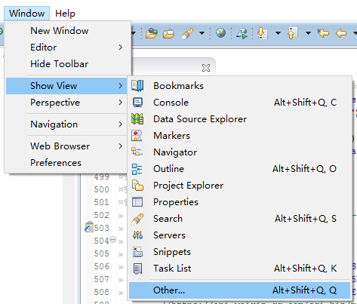This screenshot has height=304, width=357.
Task: Open the Next Annotation dropdown arrow
Action: click(x=278, y=33)
